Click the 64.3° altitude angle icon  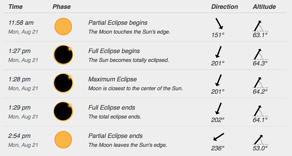click(260, 54)
